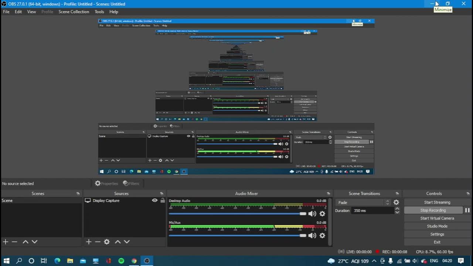Click Stop Recording
Screen dimensions: 473x266
pyautogui.click(x=433, y=210)
